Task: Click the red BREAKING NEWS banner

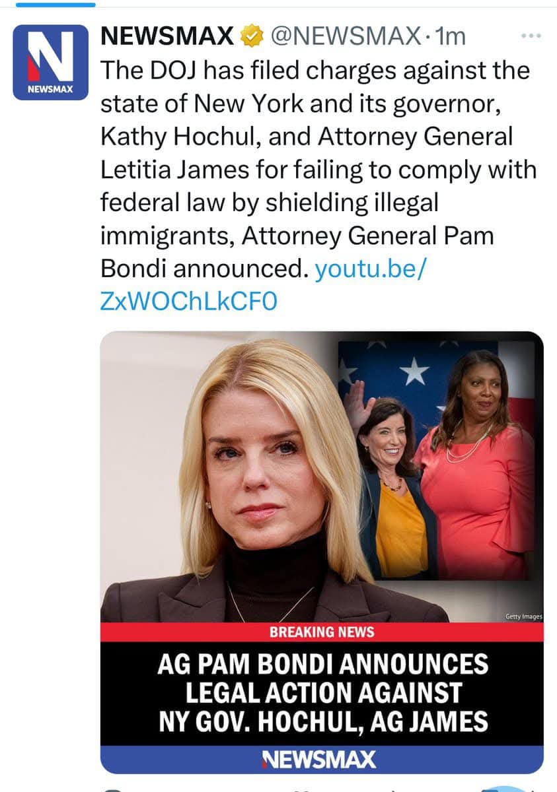Action: 322,632
